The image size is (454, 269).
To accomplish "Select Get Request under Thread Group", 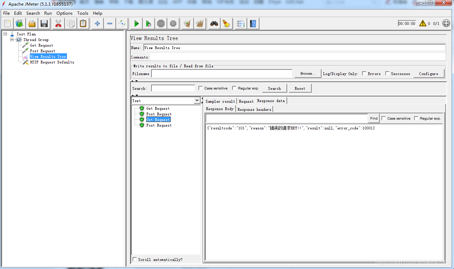I will pos(41,45).
